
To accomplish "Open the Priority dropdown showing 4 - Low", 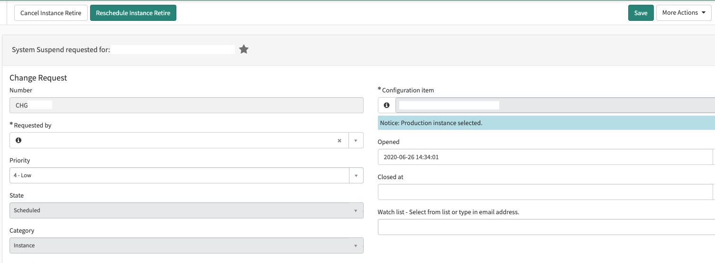I will [x=186, y=175].
